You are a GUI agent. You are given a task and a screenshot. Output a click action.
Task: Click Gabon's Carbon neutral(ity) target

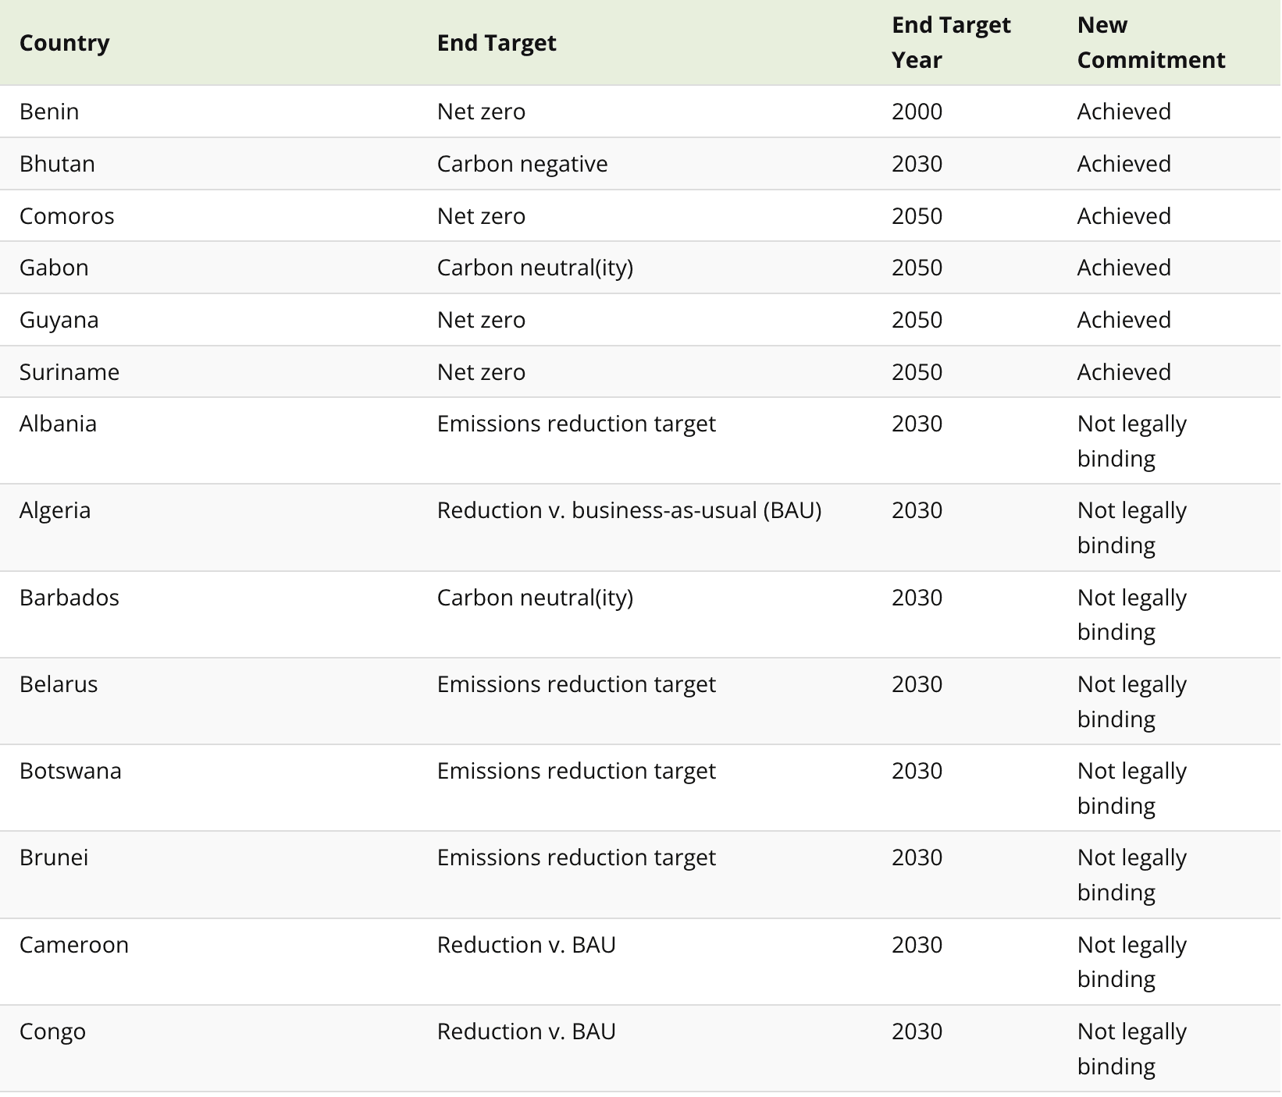pyautogui.click(x=535, y=268)
